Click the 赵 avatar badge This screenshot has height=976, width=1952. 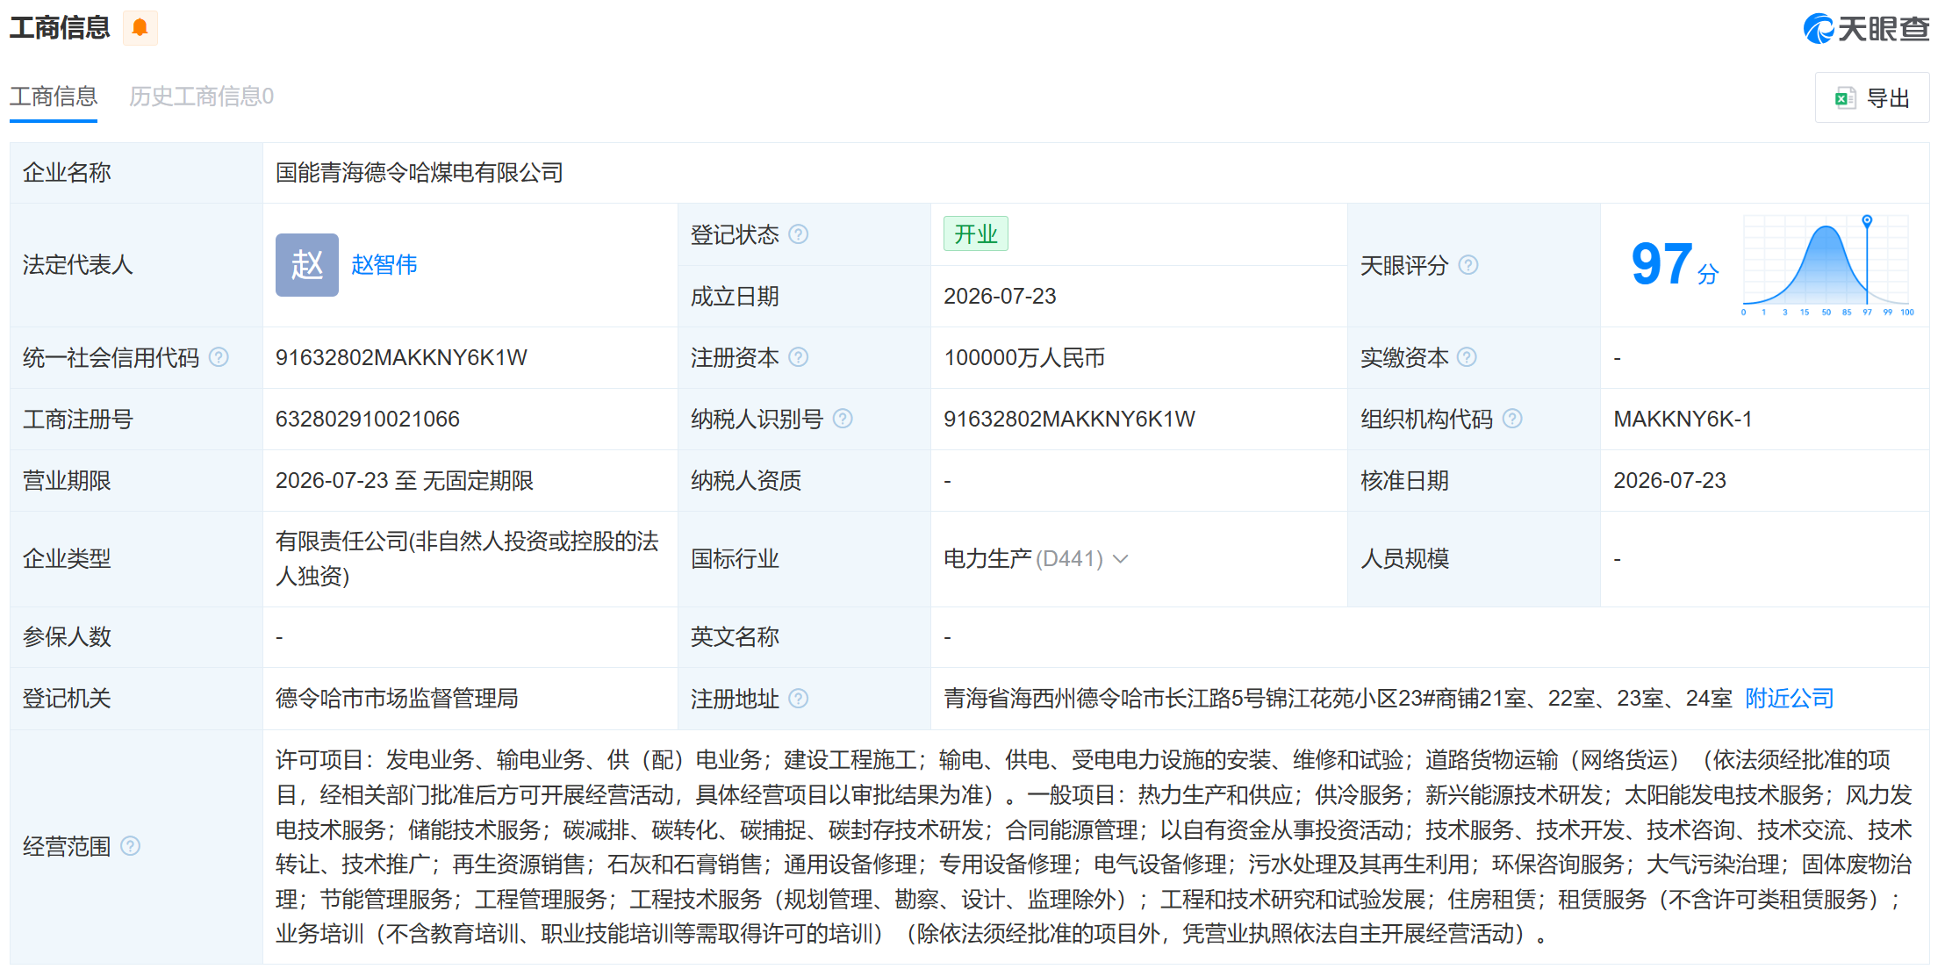tap(307, 265)
